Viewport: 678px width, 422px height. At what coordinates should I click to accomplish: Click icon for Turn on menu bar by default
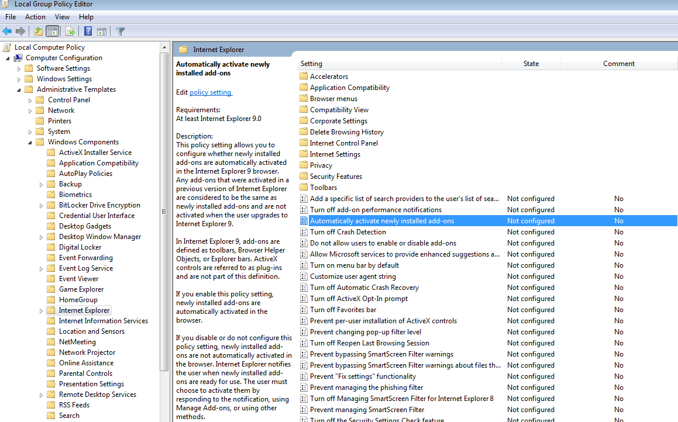(304, 265)
